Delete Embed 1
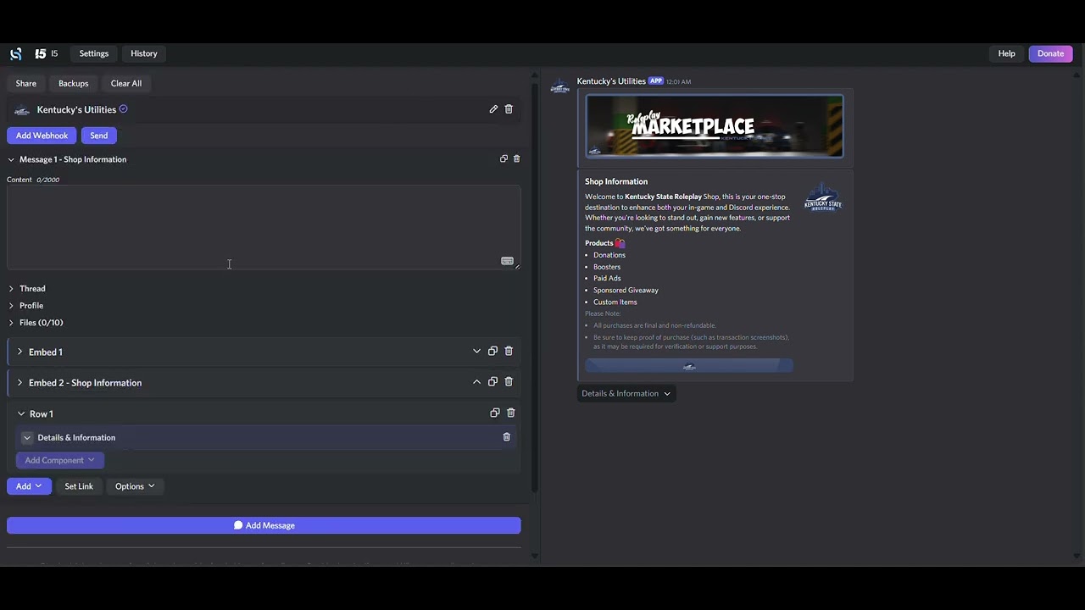Viewport: 1085px width, 610px height. 509,351
